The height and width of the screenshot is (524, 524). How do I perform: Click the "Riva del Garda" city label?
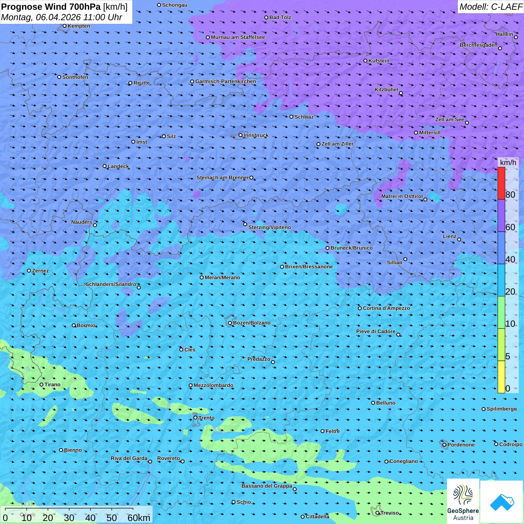(129, 458)
